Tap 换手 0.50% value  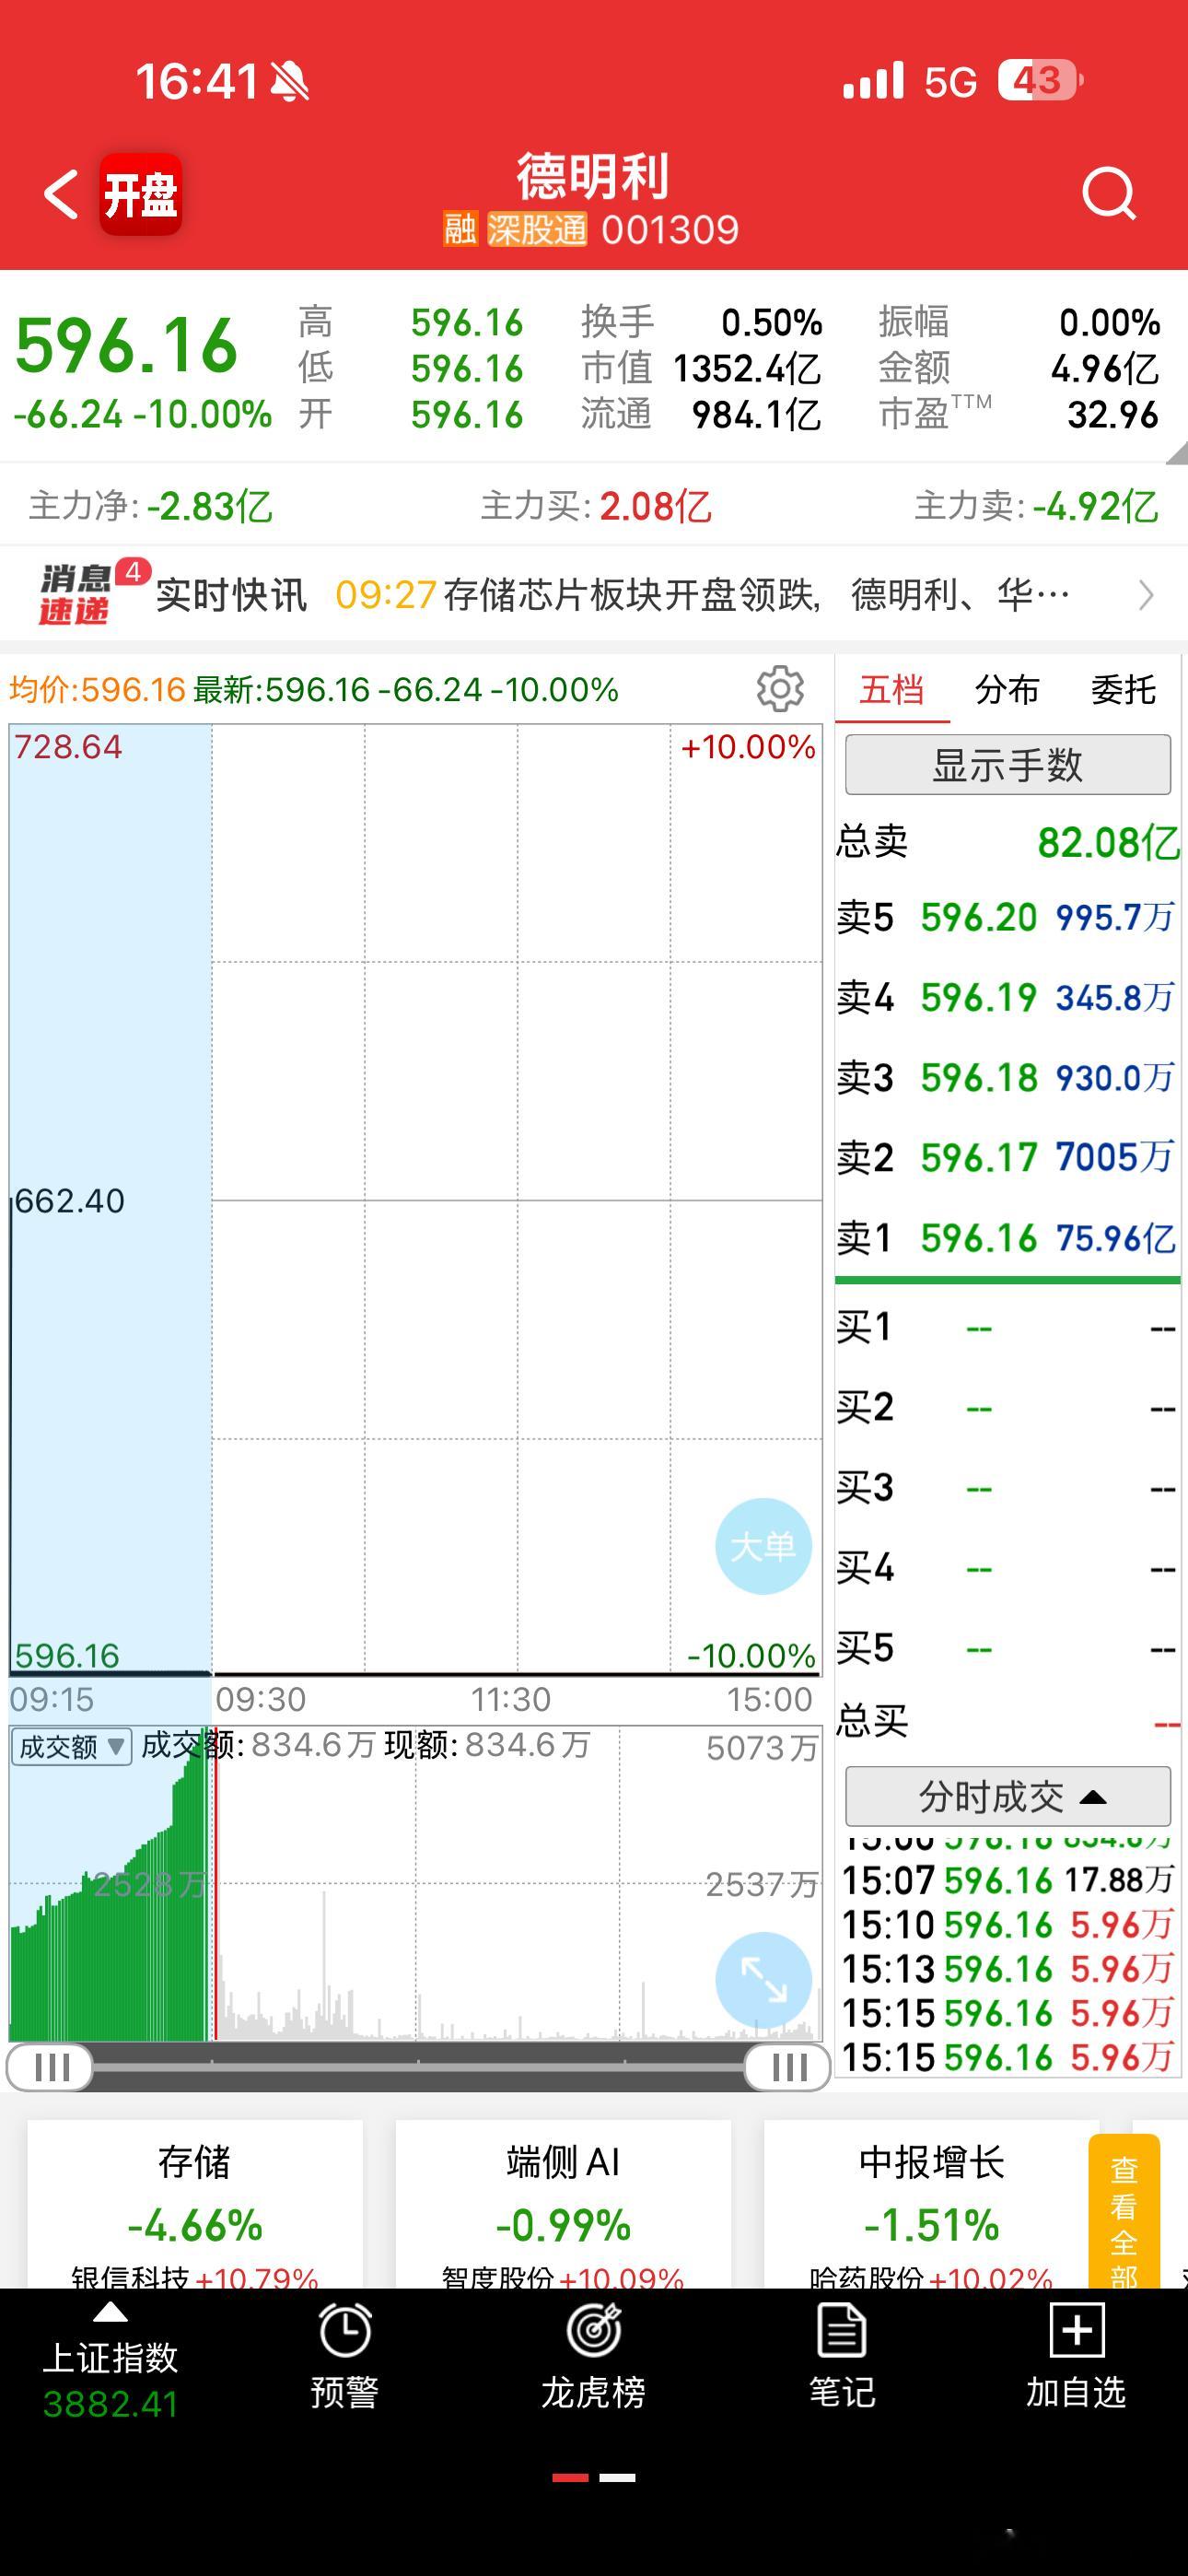[x=771, y=322]
